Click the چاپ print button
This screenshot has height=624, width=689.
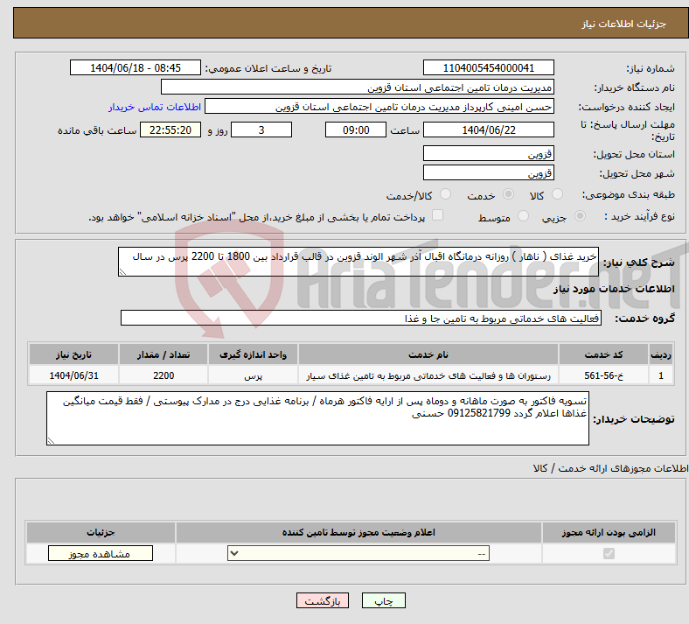click(384, 600)
